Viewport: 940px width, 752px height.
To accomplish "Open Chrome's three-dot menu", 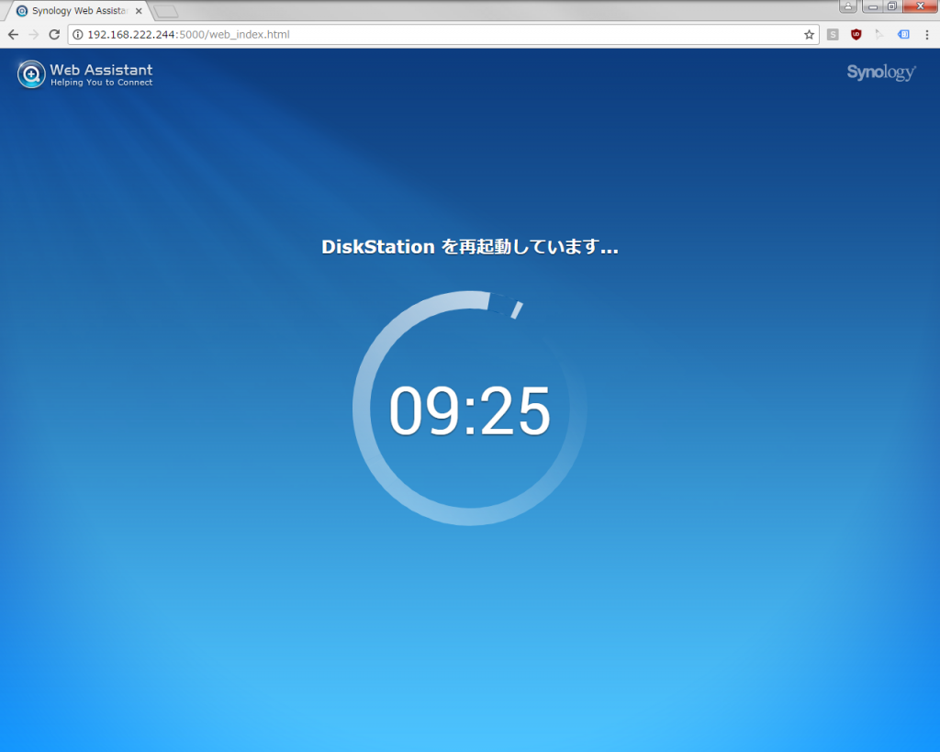I will coord(927,35).
